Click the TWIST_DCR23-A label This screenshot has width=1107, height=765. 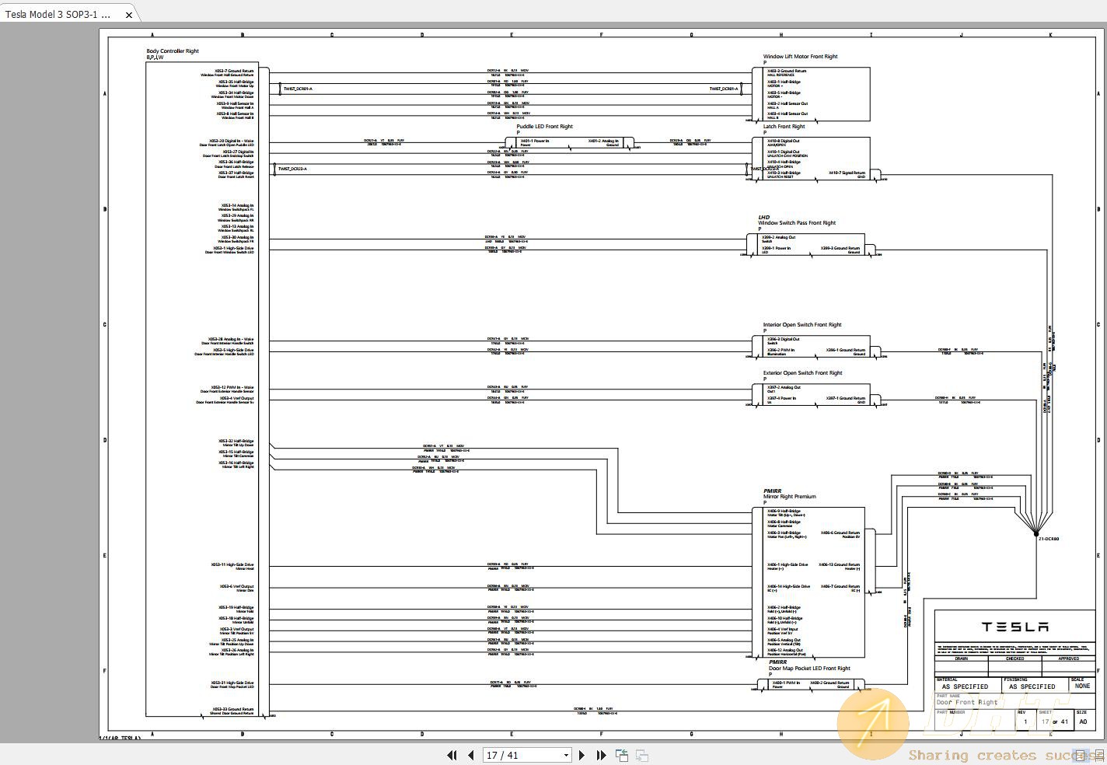[x=292, y=169]
